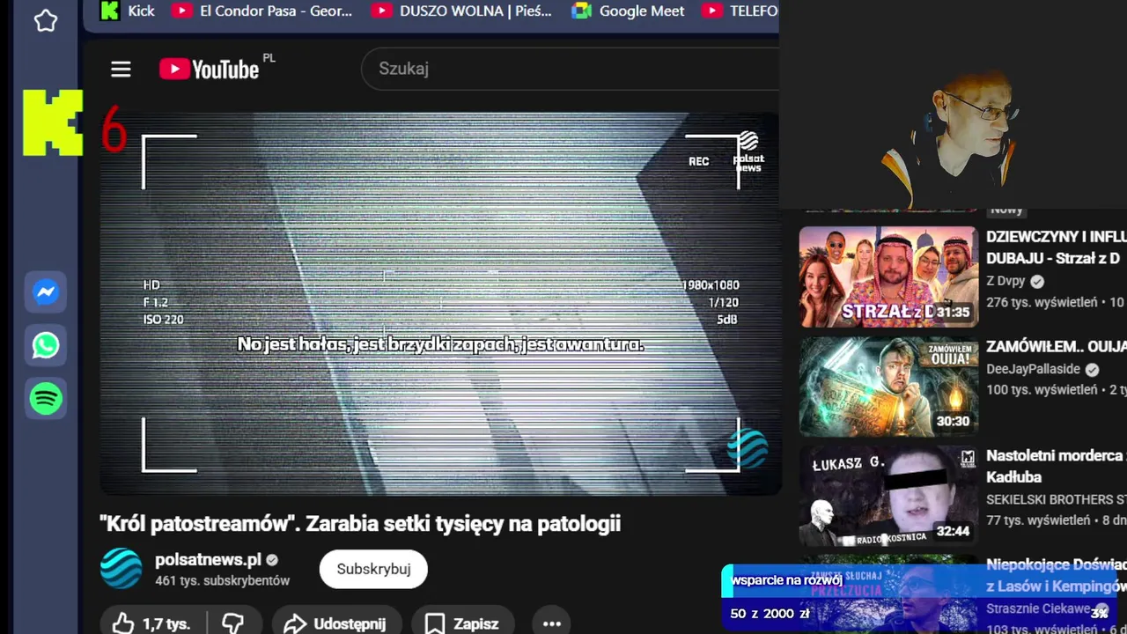The width and height of the screenshot is (1127, 634).
Task: Open the OUIJA video thumbnail
Action: click(x=888, y=387)
